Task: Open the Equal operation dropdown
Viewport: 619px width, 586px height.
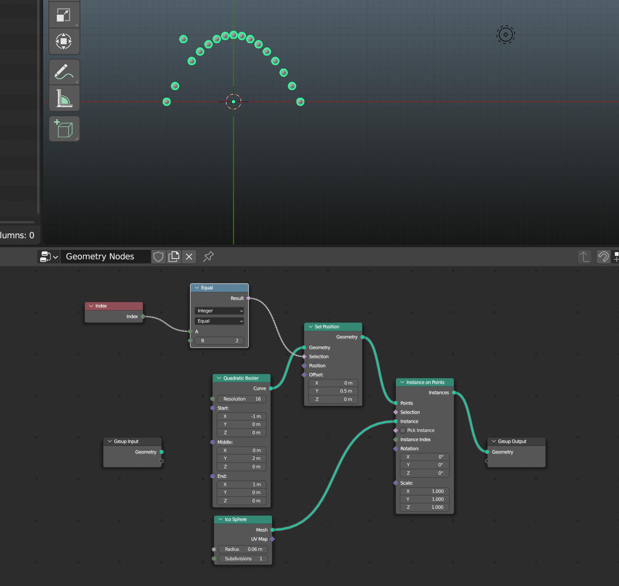Action: point(219,321)
